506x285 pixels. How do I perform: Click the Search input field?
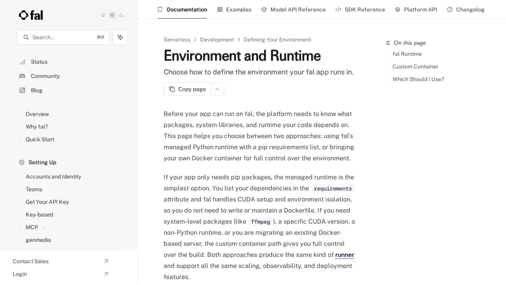(x=63, y=37)
